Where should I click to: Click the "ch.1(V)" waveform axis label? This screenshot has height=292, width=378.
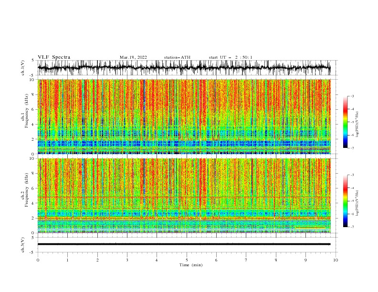click(23, 68)
